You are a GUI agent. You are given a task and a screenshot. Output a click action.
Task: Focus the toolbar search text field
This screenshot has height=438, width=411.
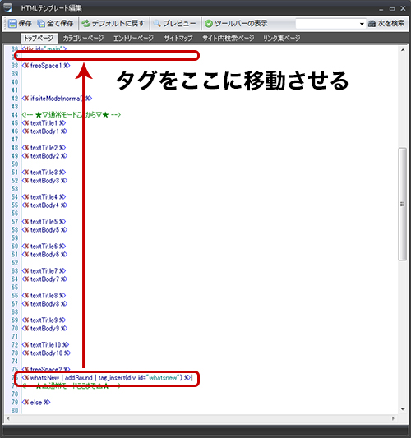327,24
